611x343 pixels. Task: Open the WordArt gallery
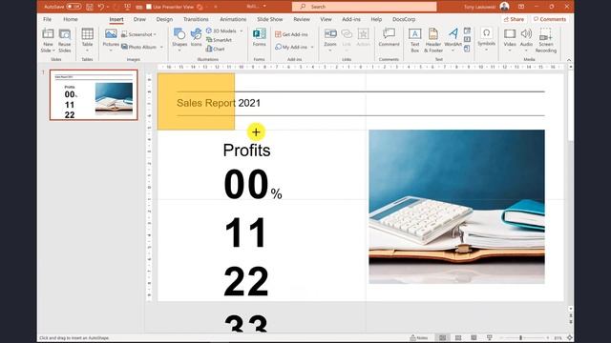[x=453, y=40]
